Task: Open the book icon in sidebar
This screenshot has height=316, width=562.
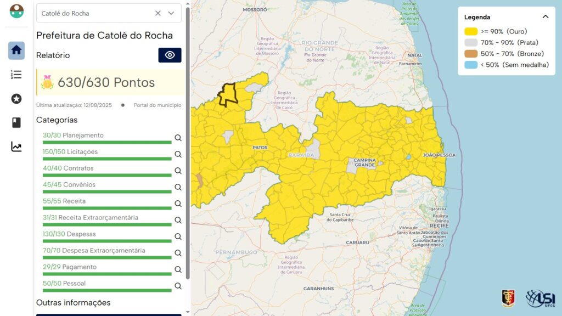Action: tap(16, 123)
